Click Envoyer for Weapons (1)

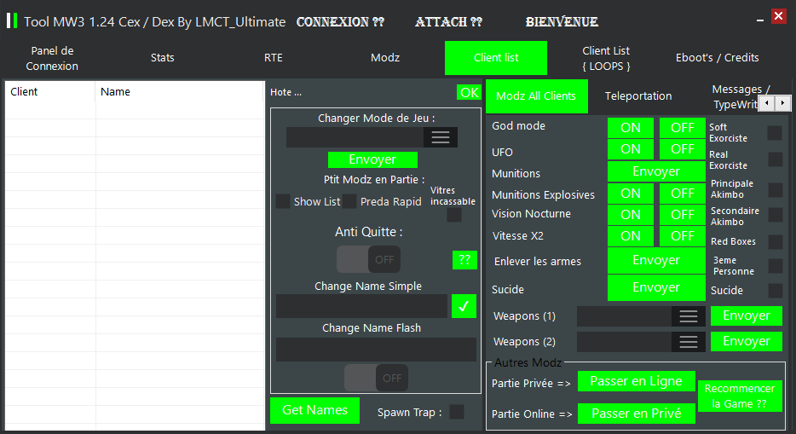pyautogui.click(x=747, y=315)
